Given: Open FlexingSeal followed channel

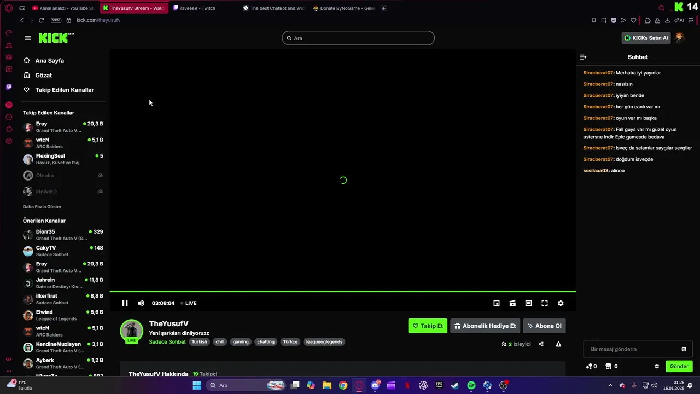Looking at the screenshot, I should pos(63,159).
